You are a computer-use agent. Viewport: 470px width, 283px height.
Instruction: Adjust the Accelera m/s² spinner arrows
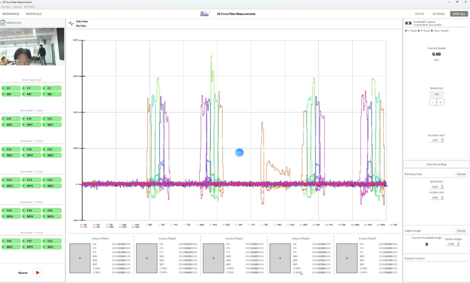click(443, 140)
